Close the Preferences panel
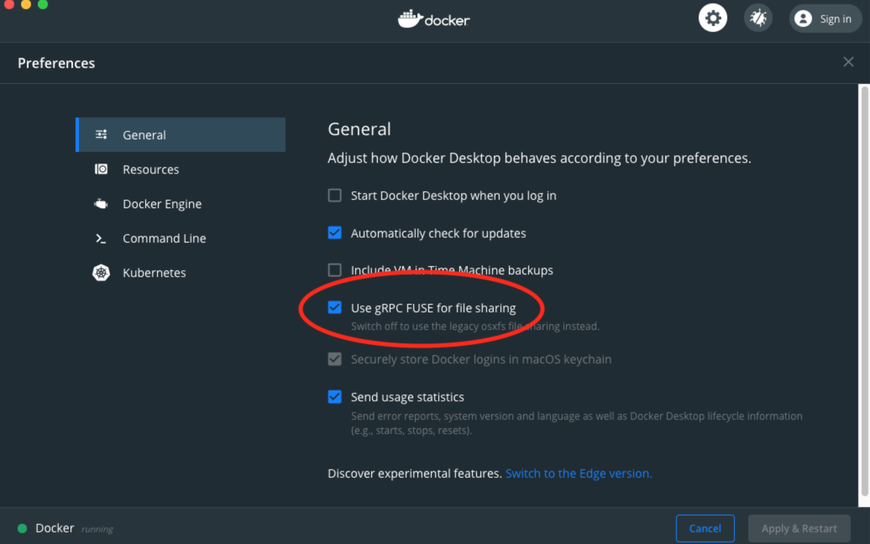Screen dimensions: 870x544 [848, 62]
